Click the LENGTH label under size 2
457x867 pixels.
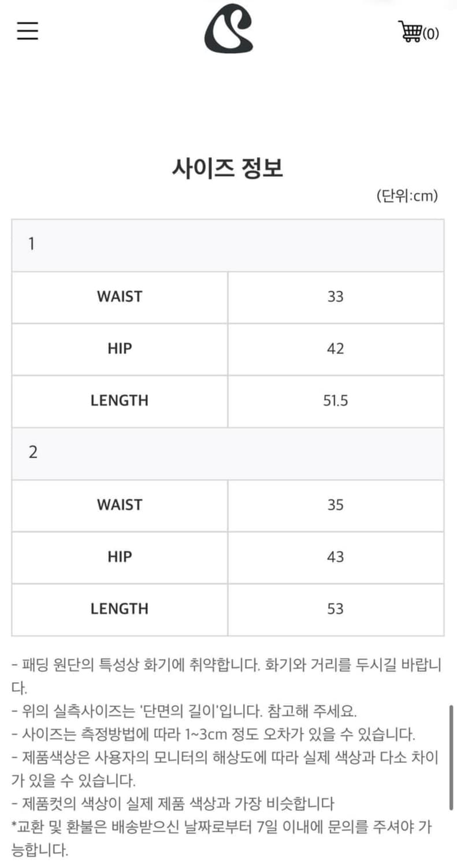(x=120, y=609)
